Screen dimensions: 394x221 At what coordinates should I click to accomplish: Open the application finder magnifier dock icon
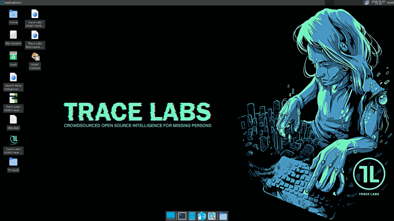tap(212, 216)
